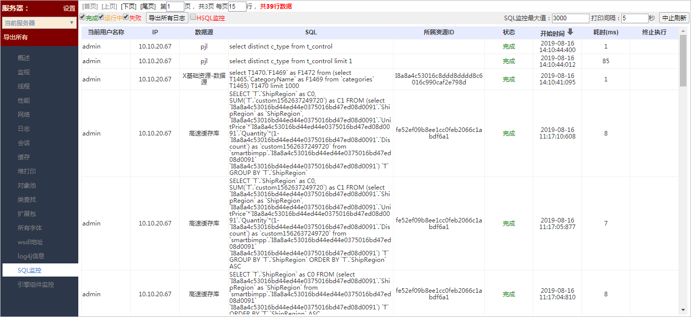Open the 扩展包 menu item
691x317 pixels.
pos(27,213)
